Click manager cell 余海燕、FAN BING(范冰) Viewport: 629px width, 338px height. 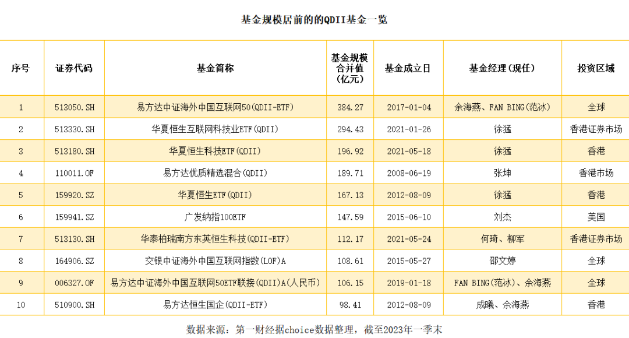click(x=502, y=107)
